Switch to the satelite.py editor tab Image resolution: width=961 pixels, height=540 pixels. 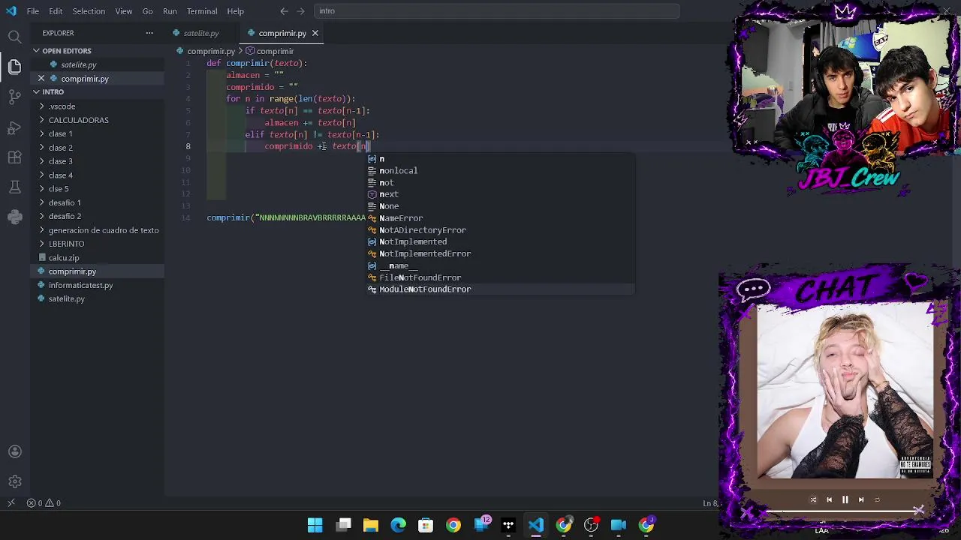(200, 33)
